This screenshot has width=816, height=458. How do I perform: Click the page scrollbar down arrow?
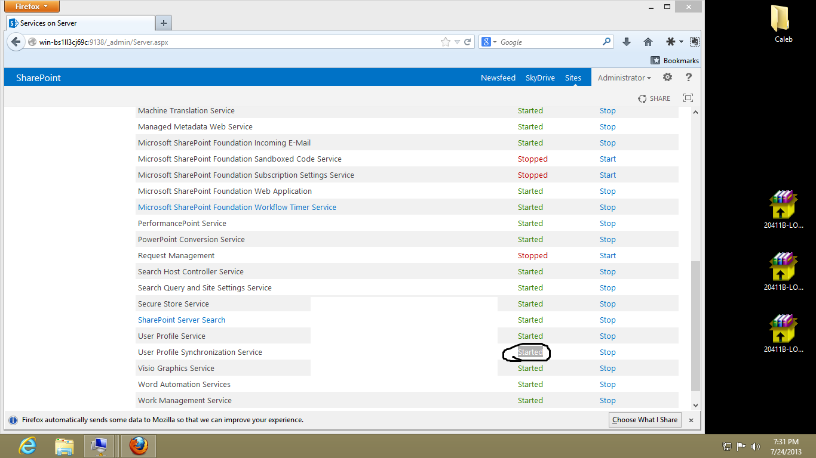pos(695,405)
